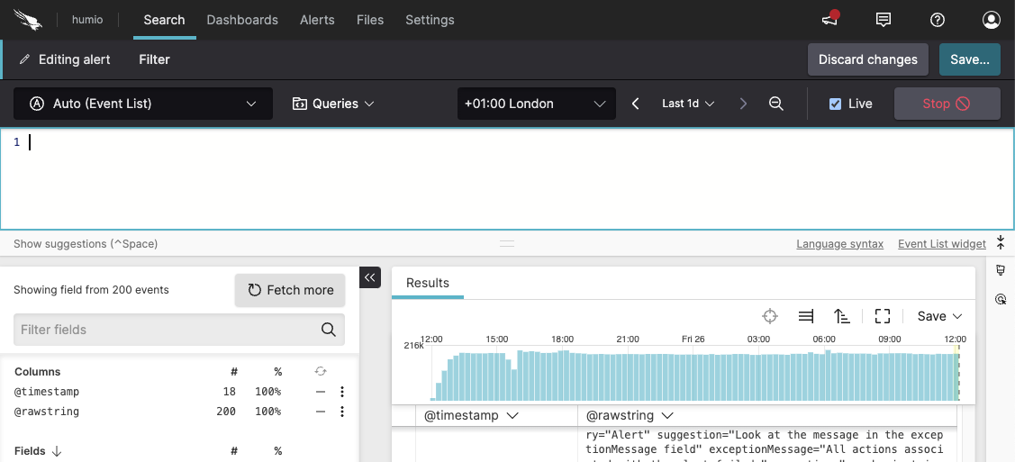Open the Alerts tab
The width and height of the screenshot is (1015, 462).
click(317, 20)
